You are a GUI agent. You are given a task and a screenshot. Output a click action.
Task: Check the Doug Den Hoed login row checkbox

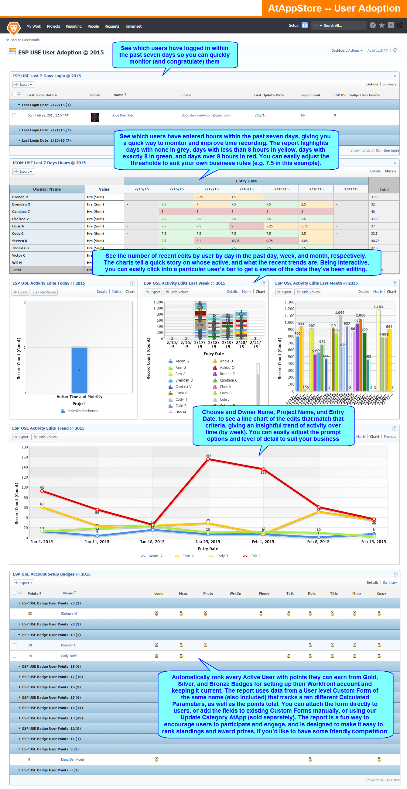coord(14,115)
